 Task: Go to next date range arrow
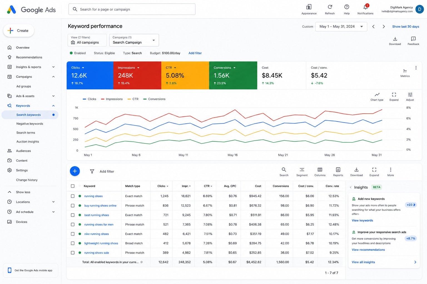tap(384, 27)
